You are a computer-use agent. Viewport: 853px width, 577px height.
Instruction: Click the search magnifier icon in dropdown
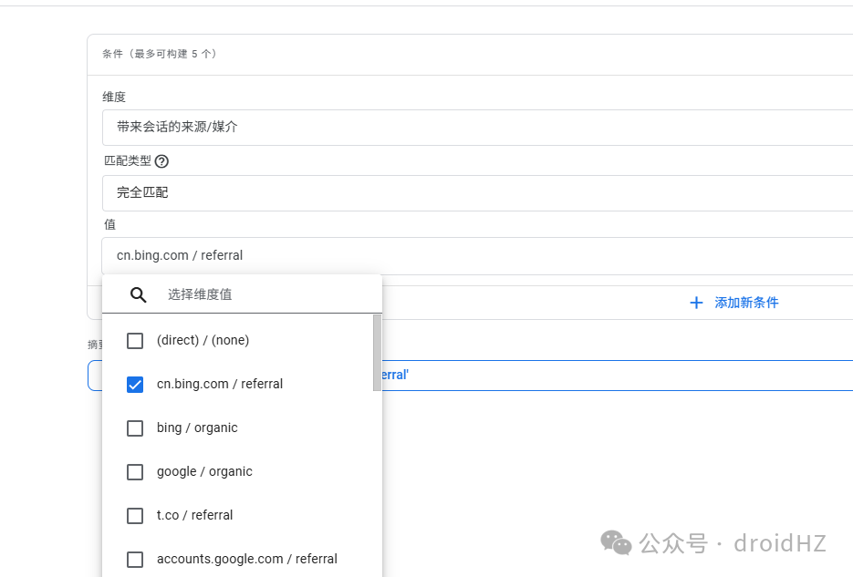[x=138, y=295]
